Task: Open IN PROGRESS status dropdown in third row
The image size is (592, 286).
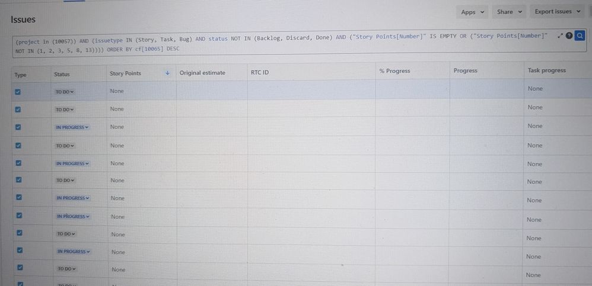Action: 72,127
